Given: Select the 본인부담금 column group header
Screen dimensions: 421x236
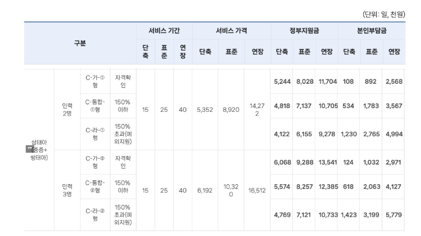Looking at the screenshot, I should click(372, 31).
